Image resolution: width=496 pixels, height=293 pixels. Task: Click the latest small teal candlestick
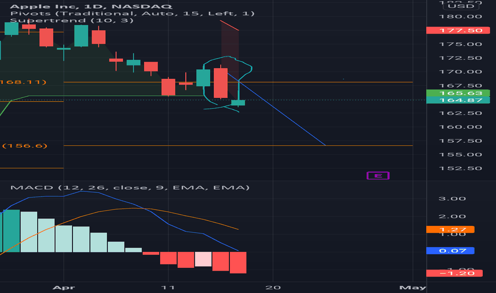238,103
